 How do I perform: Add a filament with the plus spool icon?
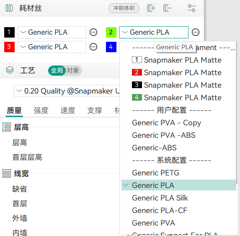coord(151,8)
